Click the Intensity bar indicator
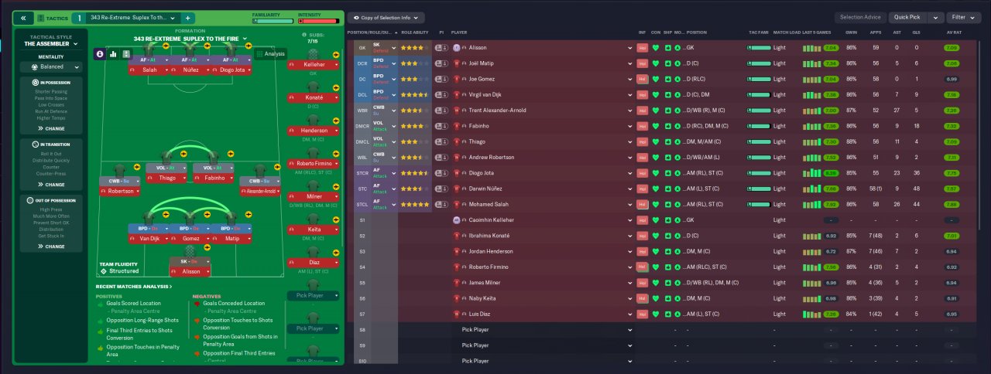The width and height of the screenshot is (991, 374). (x=317, y=21)
